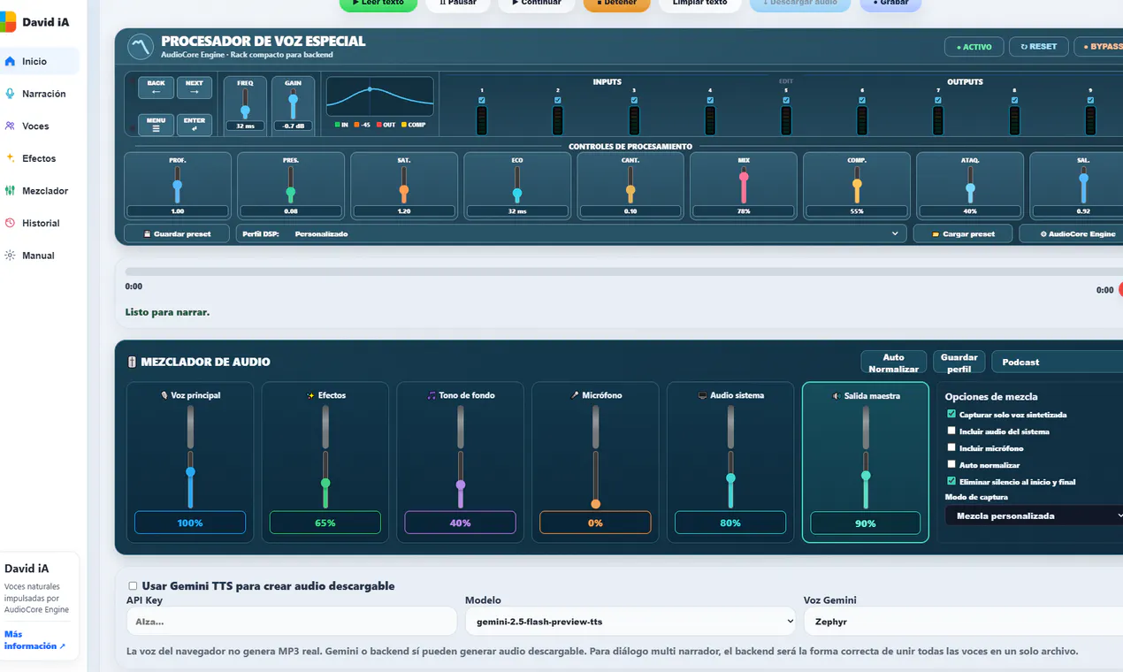
Task: Click the Voz principal volume slider handle
Action: pyautogui.click(x=190, y=472)
